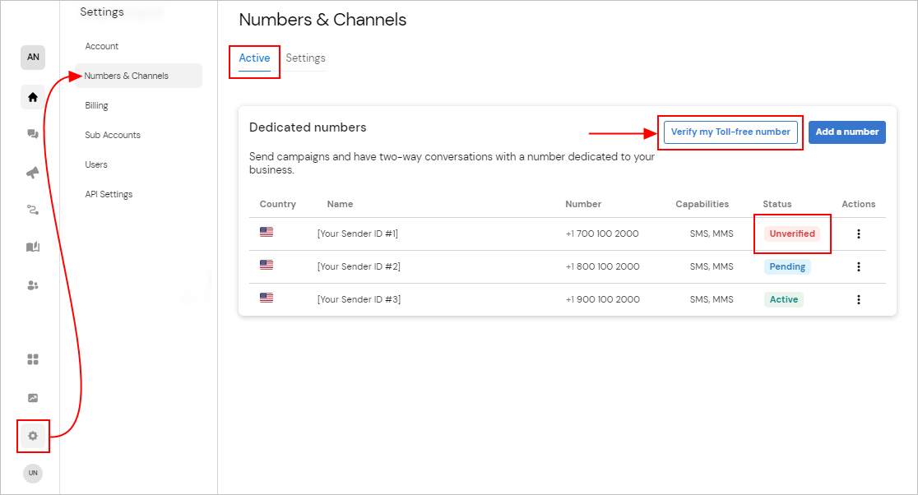This screenshot has height=495, width=918.
Task: Open the contacts address book icon
Action: (33, 247)
